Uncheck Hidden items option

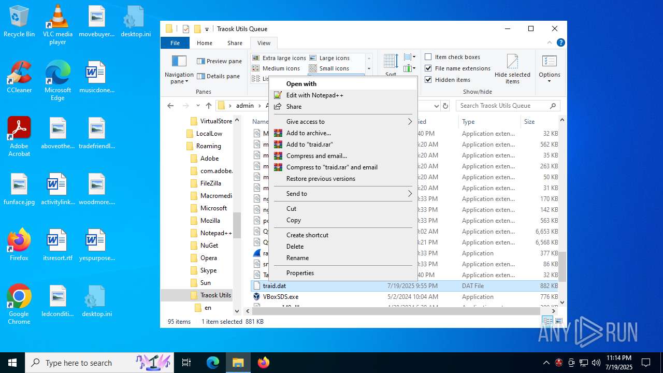(448, 80)
